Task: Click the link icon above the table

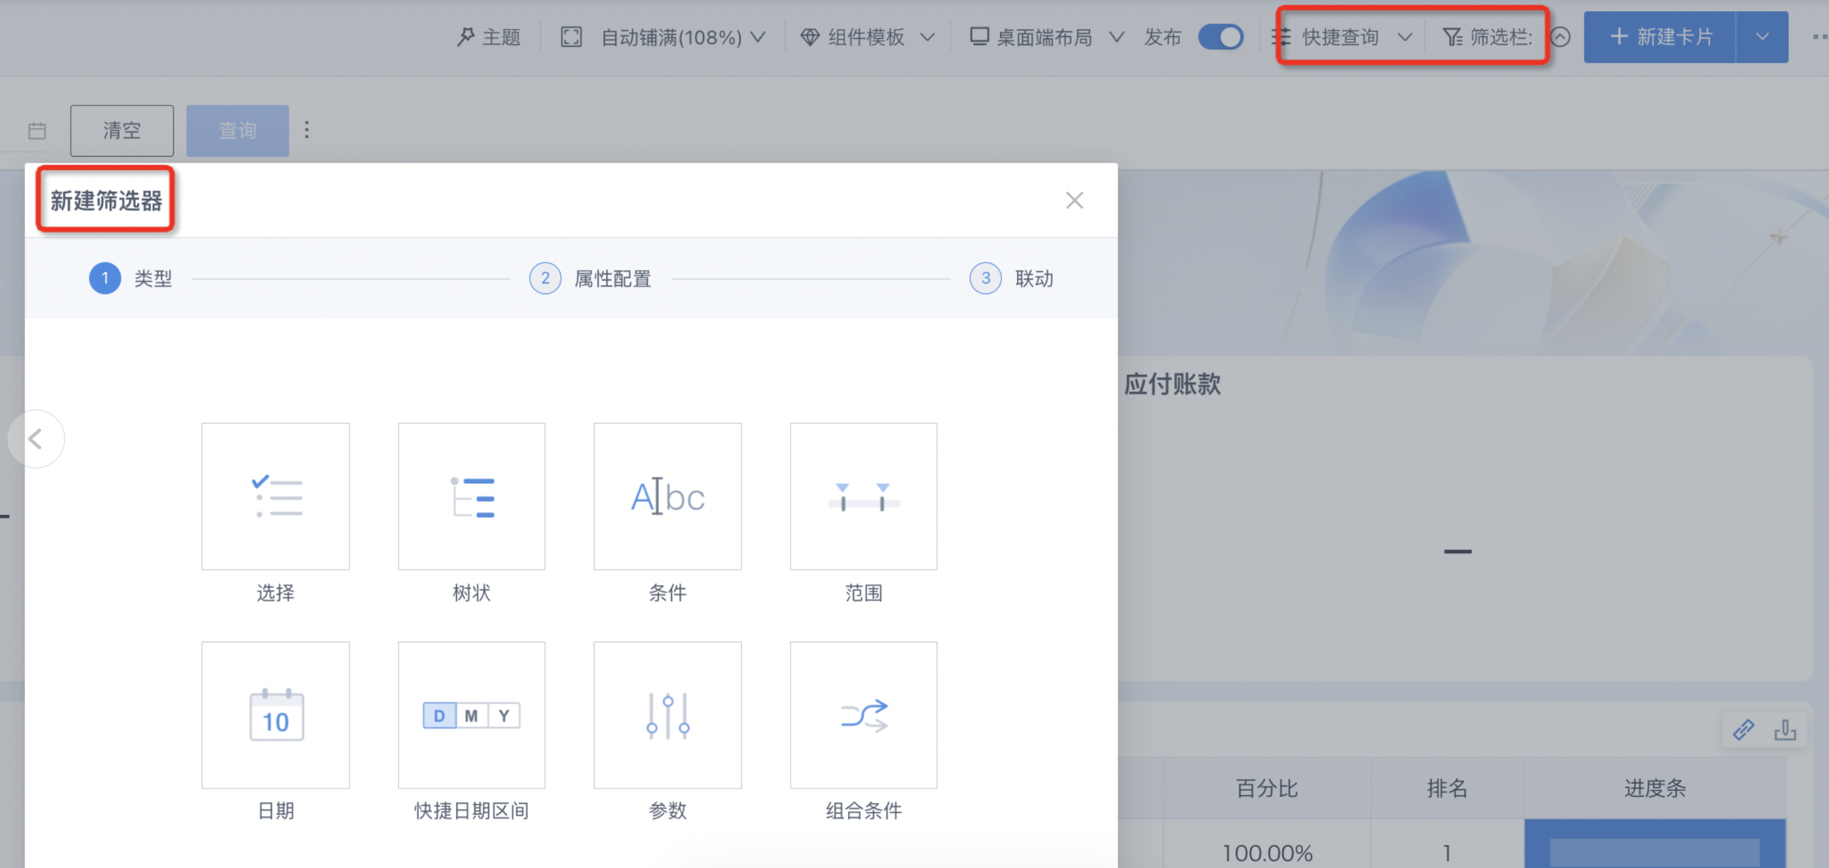Action: coord(1743,730)
